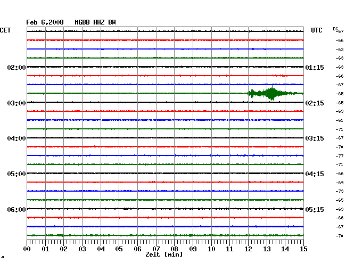Click the DC value -69

pos(340,183)
